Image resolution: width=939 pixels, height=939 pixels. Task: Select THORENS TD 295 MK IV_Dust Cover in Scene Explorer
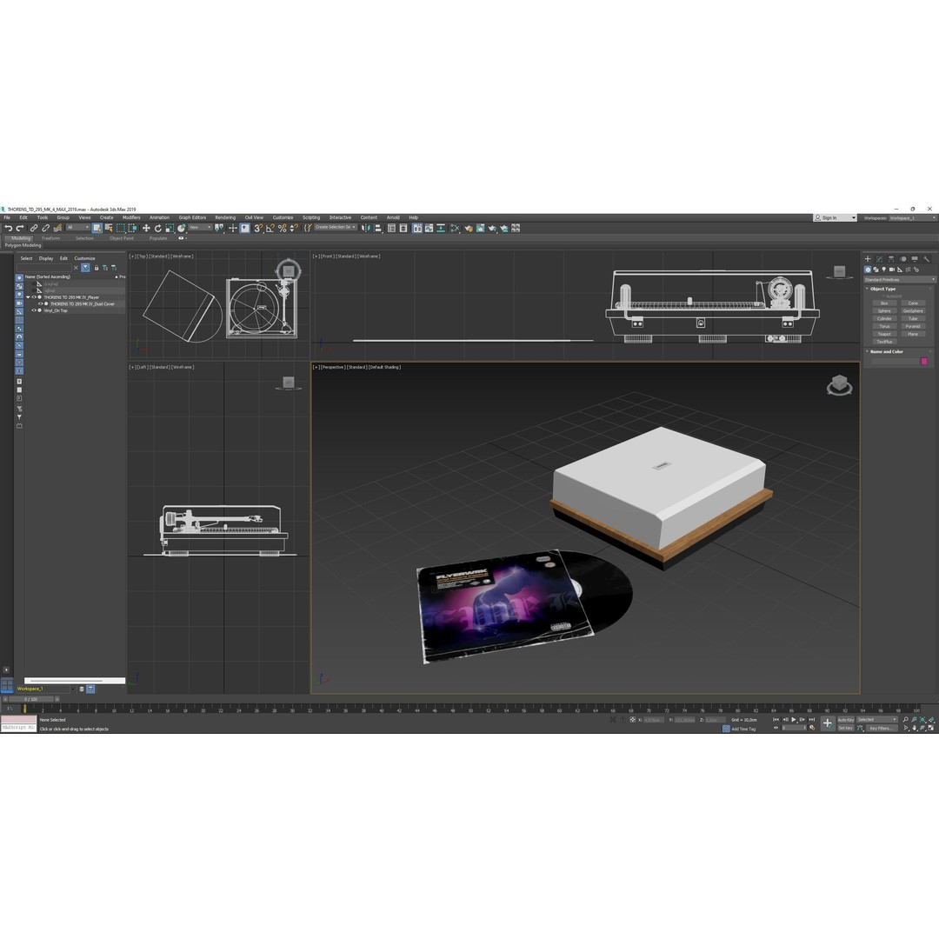click(x=83, y=303)
